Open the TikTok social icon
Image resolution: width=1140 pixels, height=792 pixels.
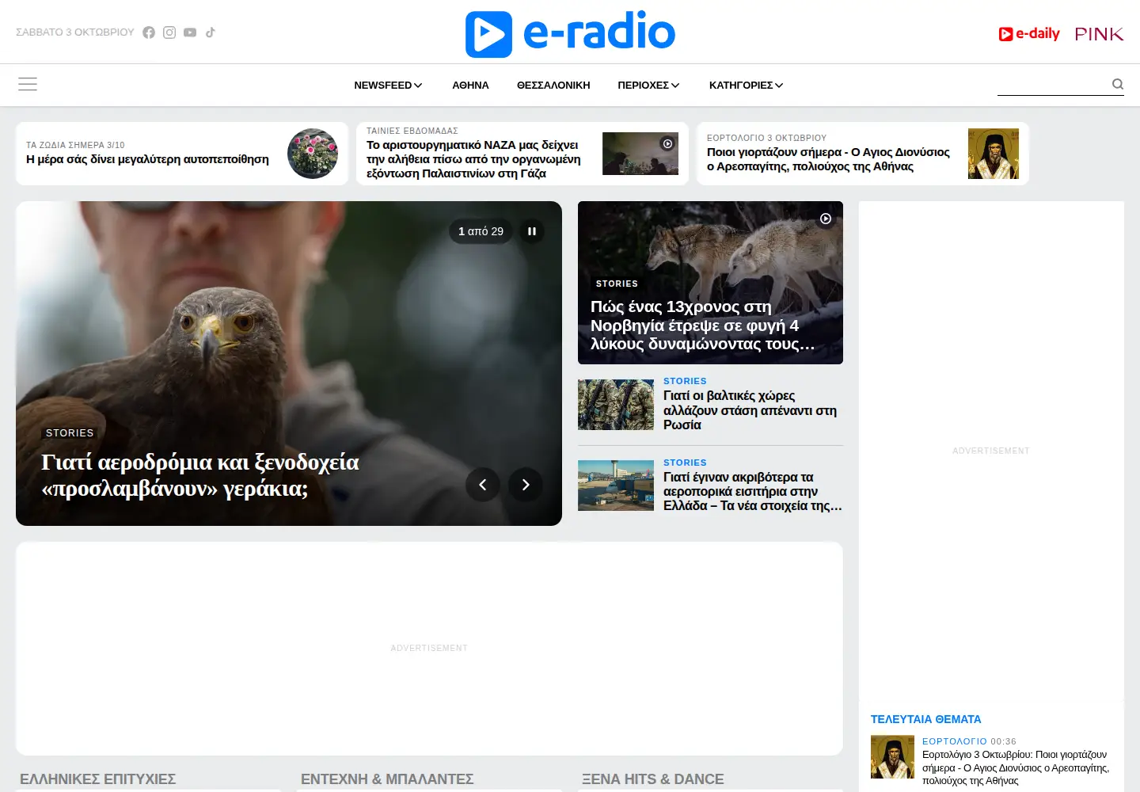pyautogui.click(x=211, y=32)
